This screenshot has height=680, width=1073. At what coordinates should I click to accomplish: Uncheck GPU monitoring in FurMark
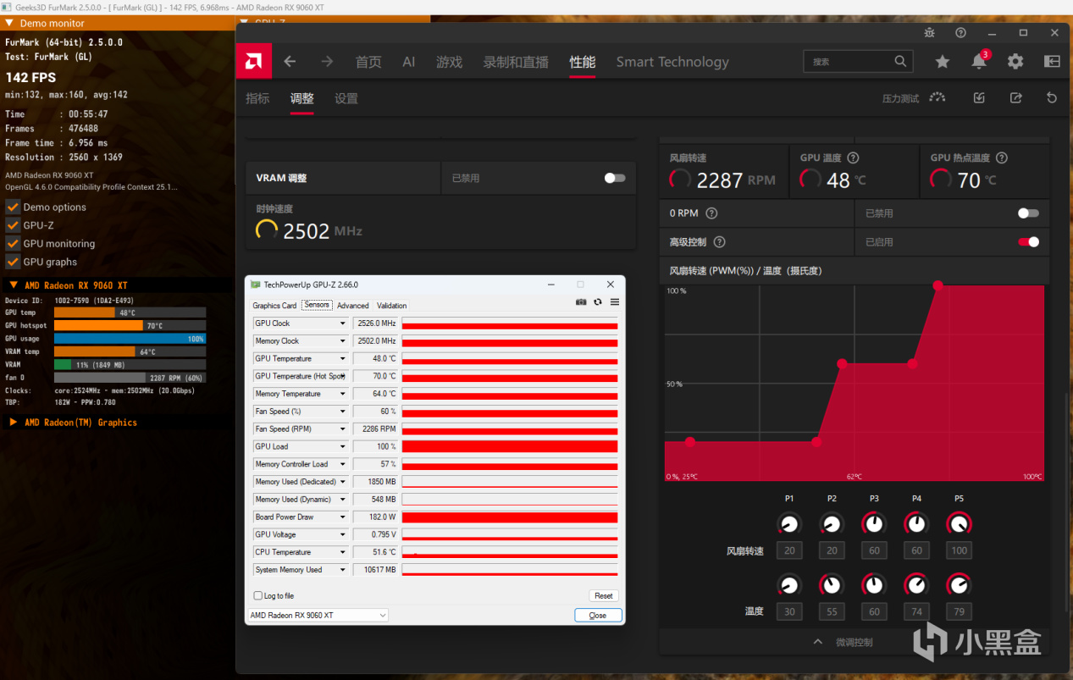[x=13, y=243]
